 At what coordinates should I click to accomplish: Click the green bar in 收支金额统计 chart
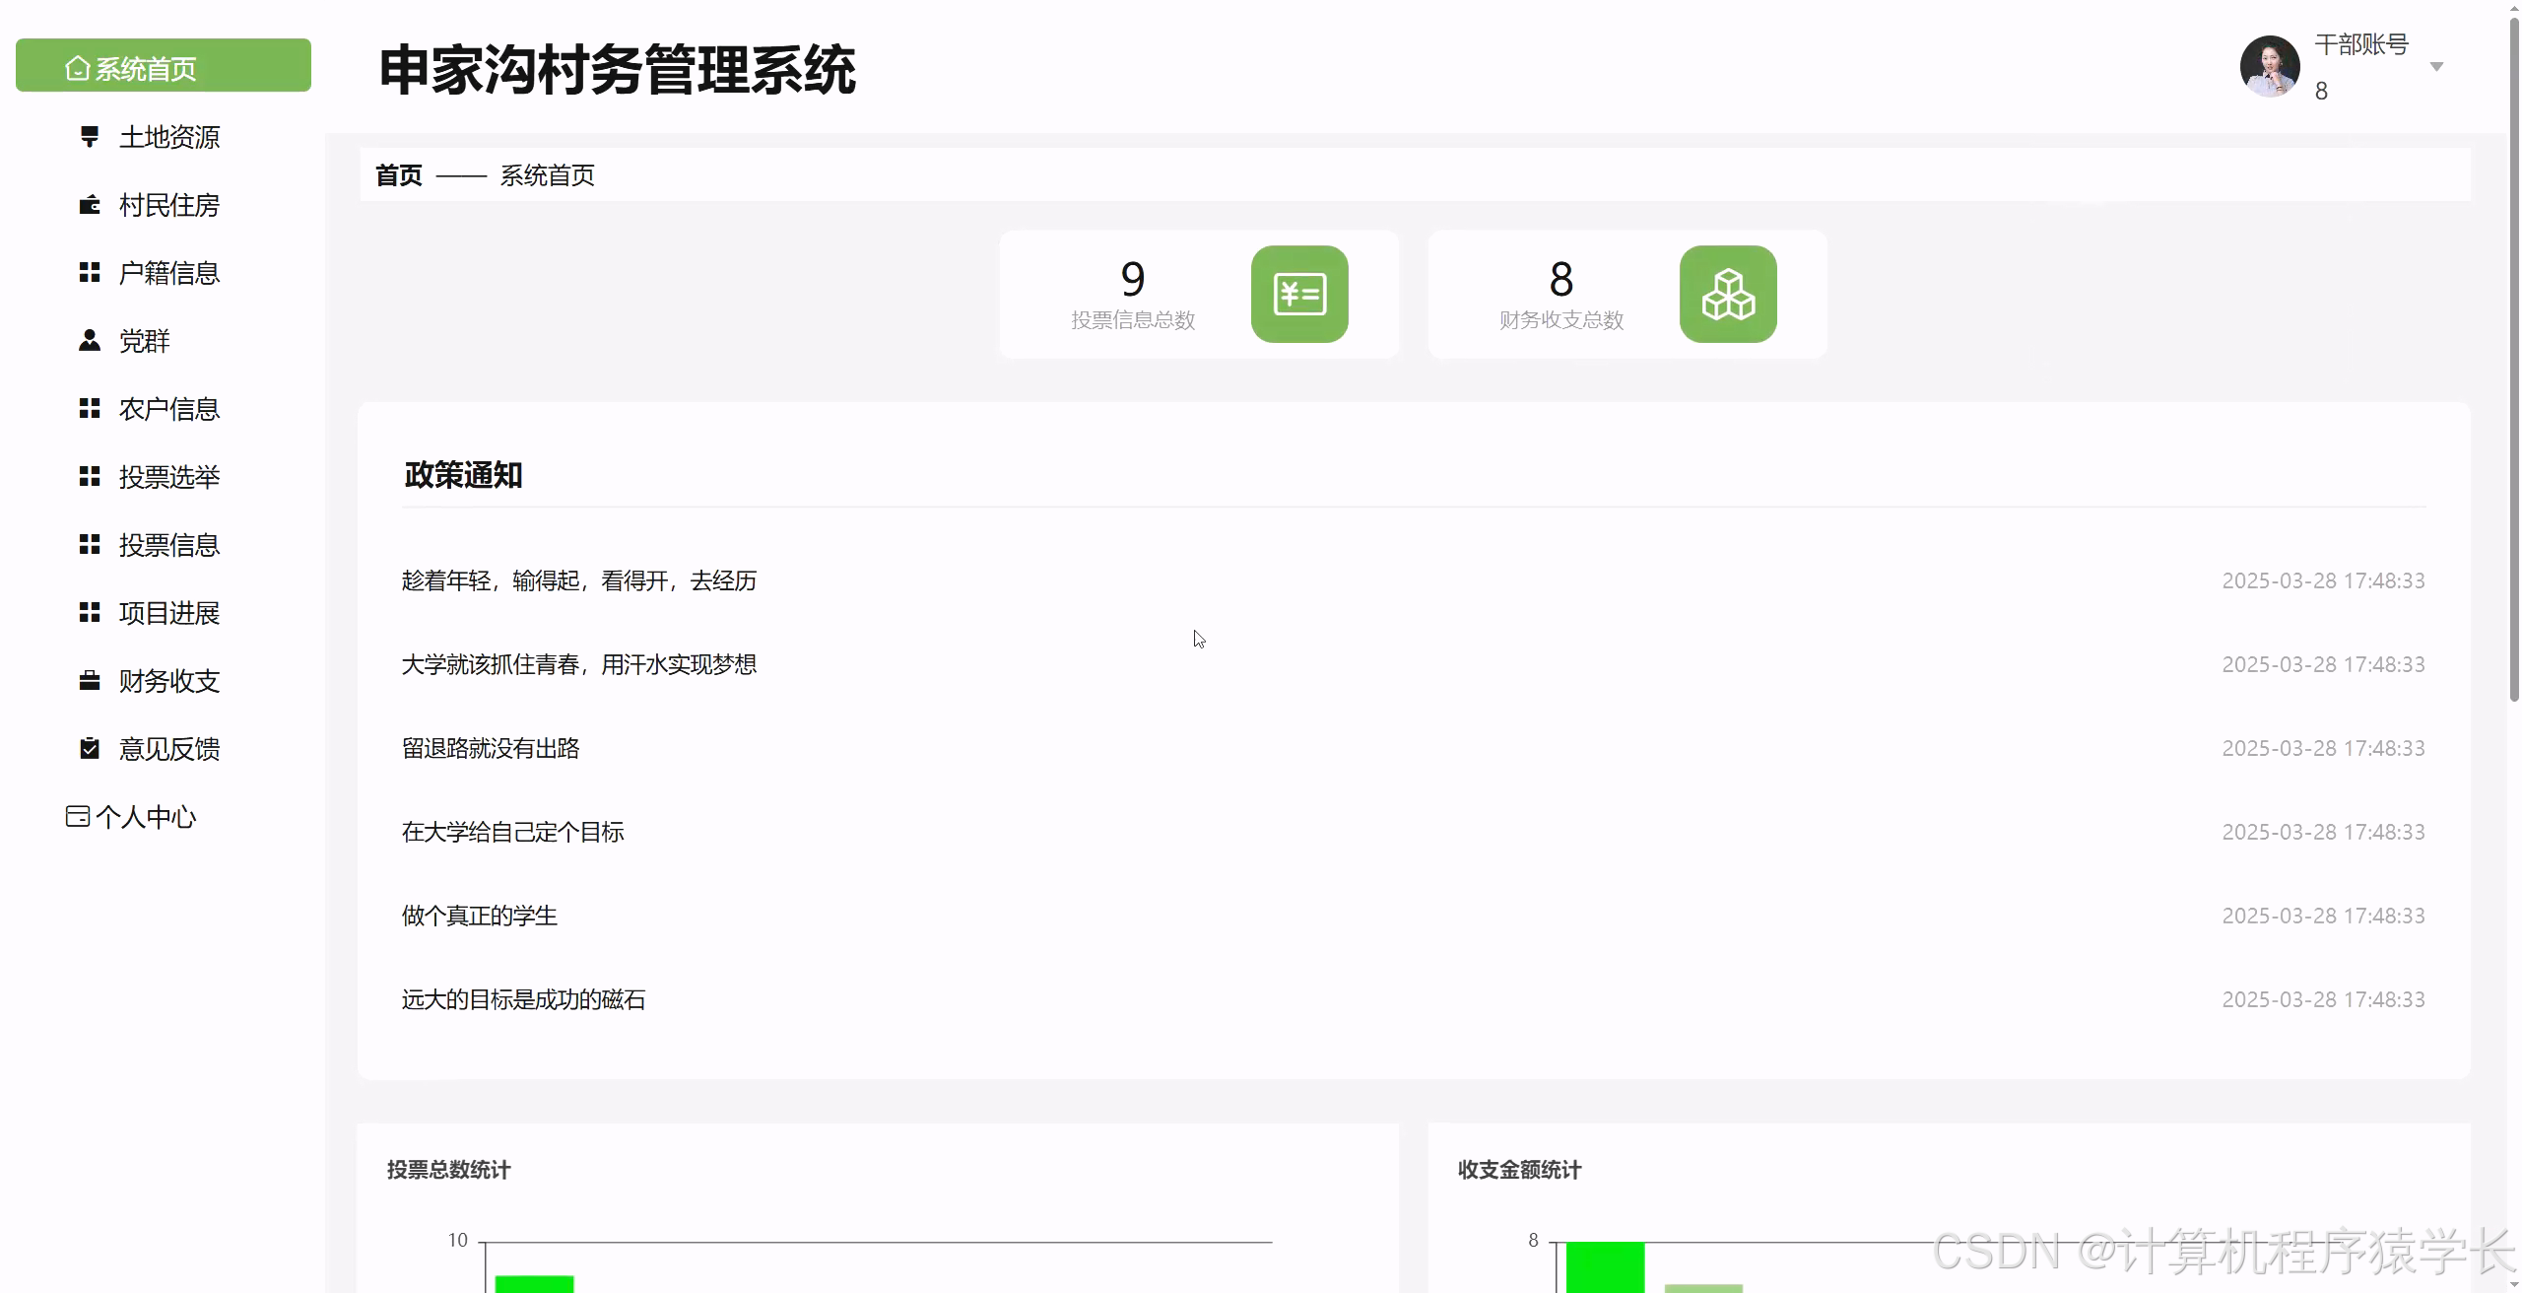pos(1604,1271)
